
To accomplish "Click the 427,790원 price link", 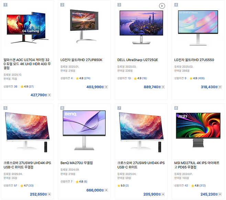I will 38,95.
